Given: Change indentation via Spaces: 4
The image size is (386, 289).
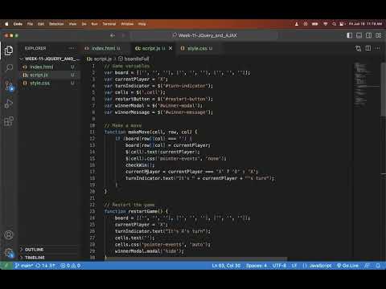Looking at the screenshot, I should 257,266.
